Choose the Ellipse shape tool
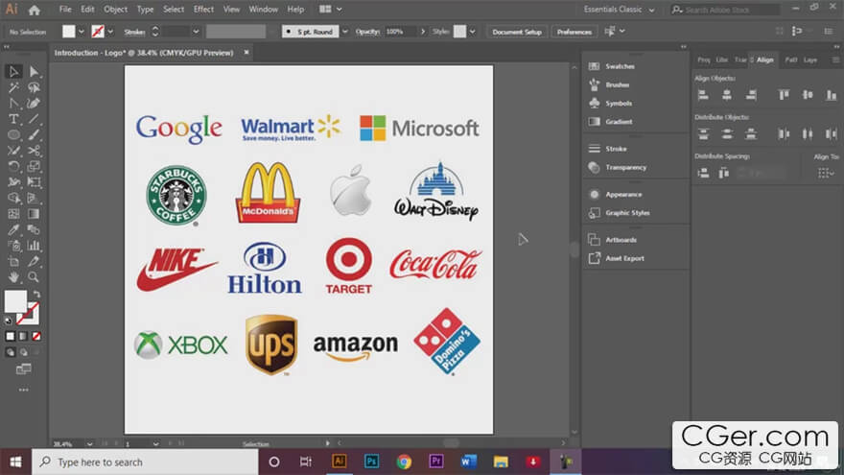Viewport: 844px width, 475px height. click(x=14, y=134)
